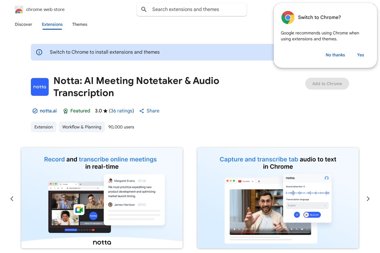Image resolution: width=380 pixels, height=253 pixels.
Task: Open the online meetings screenshot thumbnail
Action: [x=102, y=198]
